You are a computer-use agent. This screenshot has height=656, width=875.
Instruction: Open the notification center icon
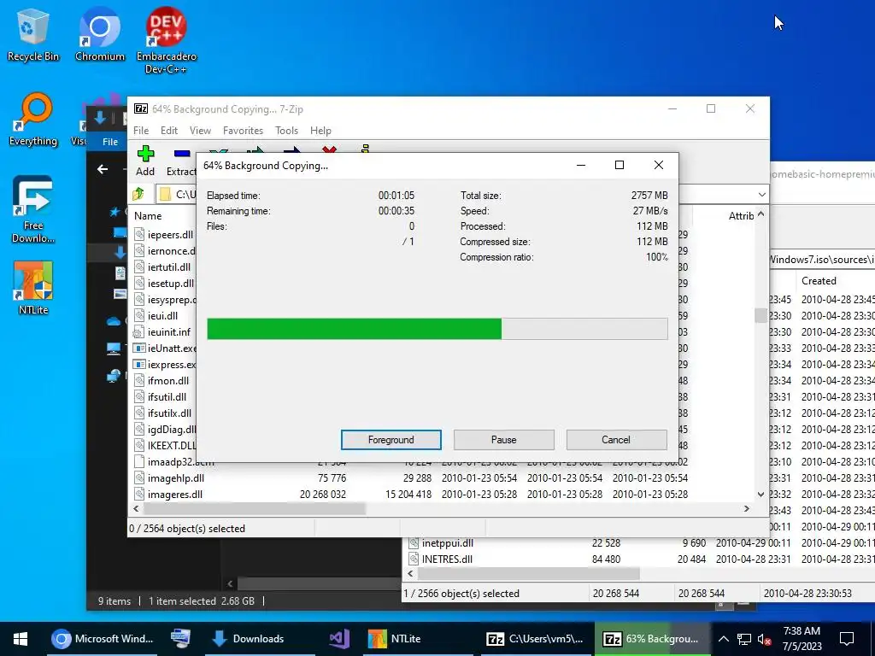(x=847, y=639)
